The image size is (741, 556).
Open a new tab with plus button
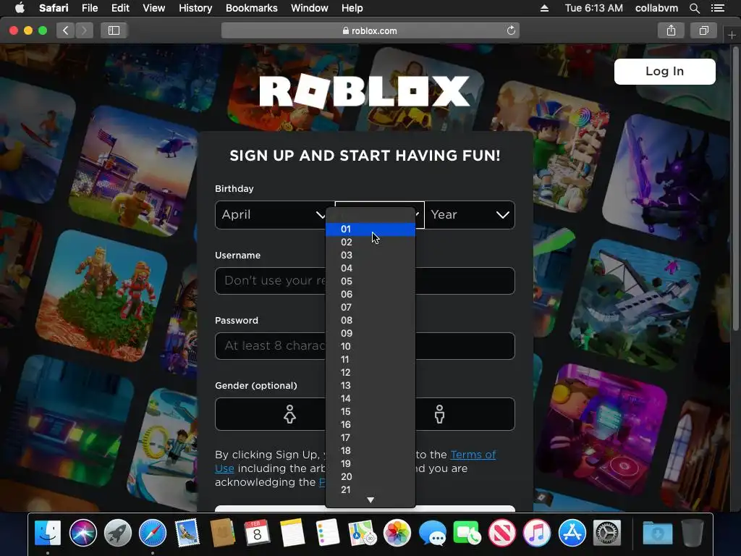(732, 35)
